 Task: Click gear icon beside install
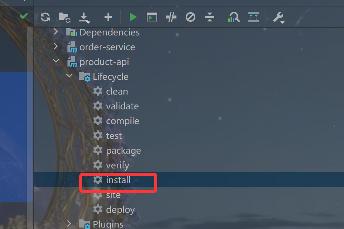click(98, 180)
